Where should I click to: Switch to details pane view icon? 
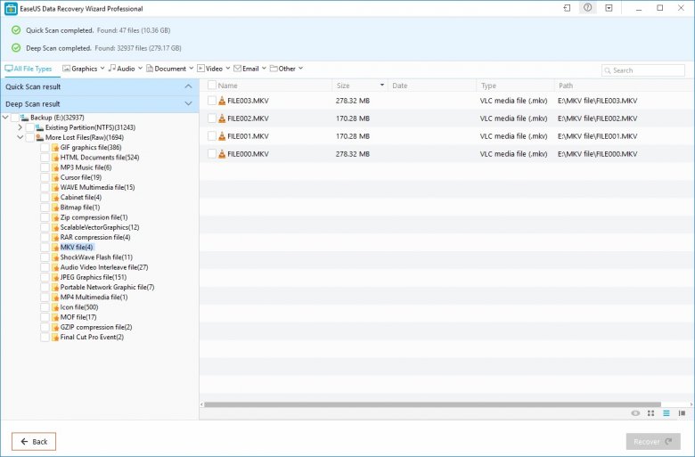point(682,413)
